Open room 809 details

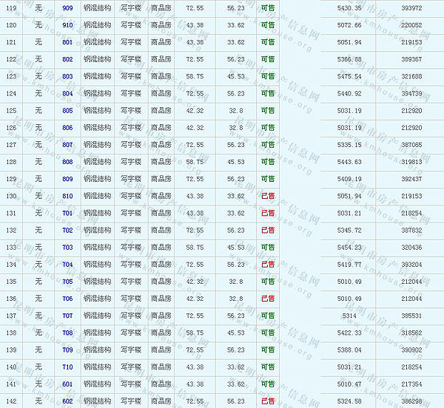coord(67,179)
